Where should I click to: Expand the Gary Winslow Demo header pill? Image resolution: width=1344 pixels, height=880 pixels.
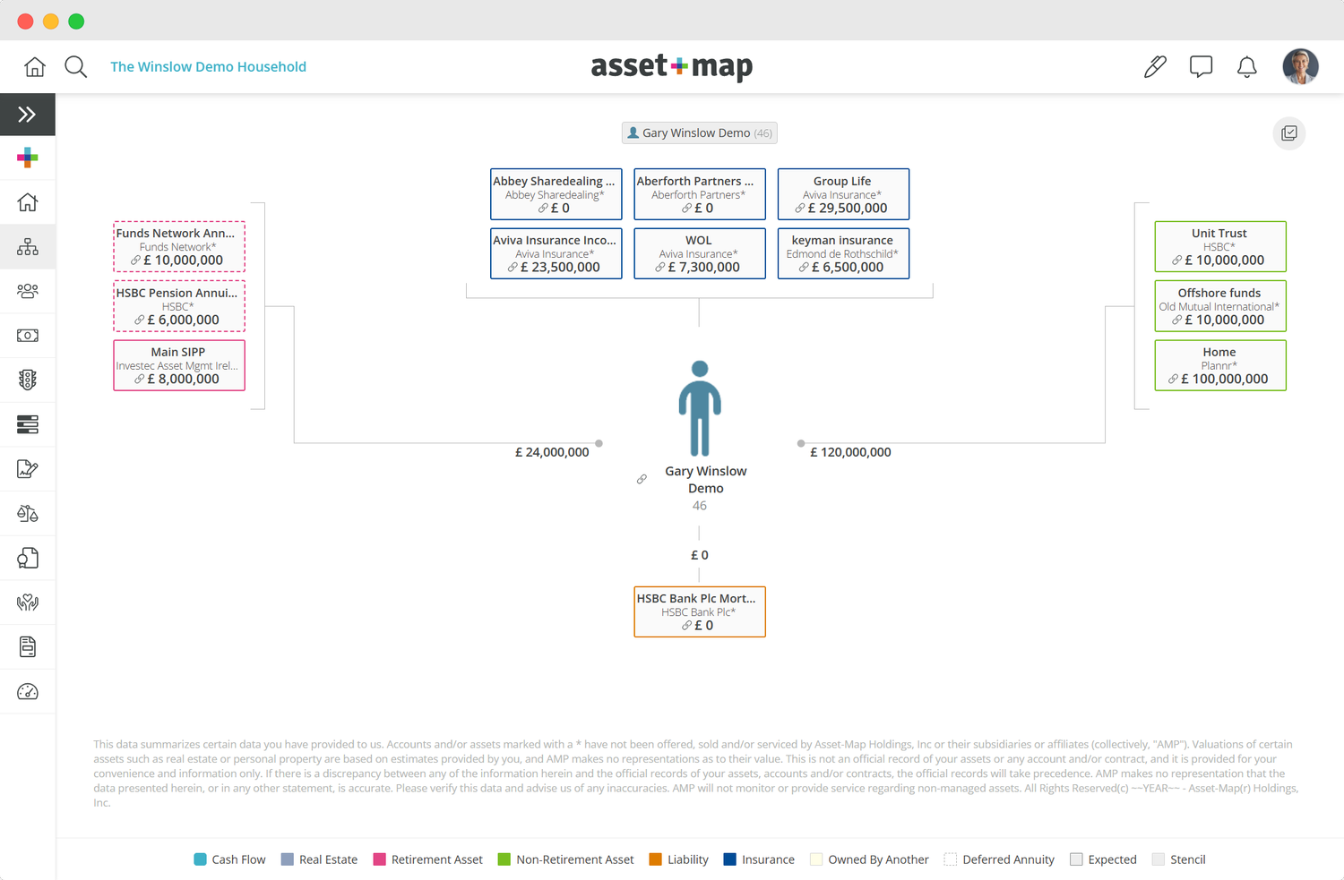pos(699,132)
